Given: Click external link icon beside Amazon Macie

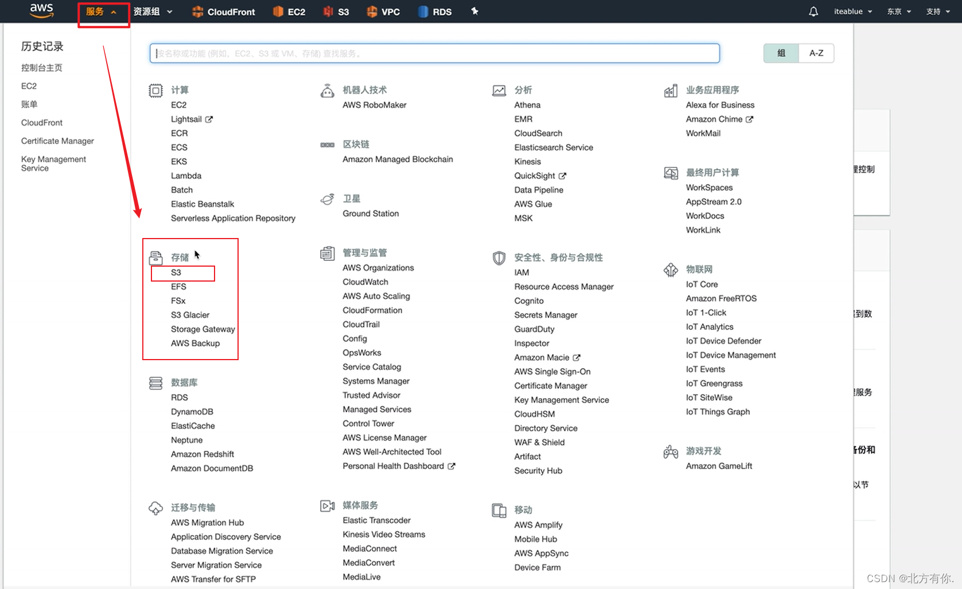Looking at the screenshot, I should coord(577,358).
